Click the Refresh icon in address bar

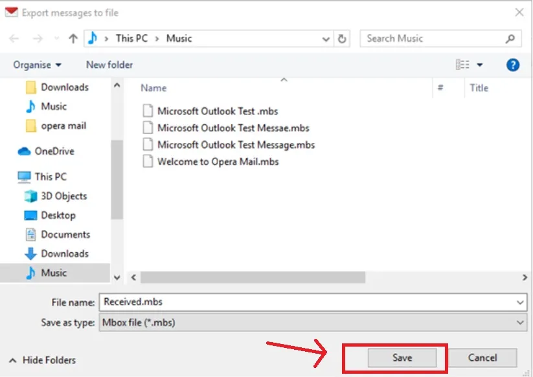343,39
